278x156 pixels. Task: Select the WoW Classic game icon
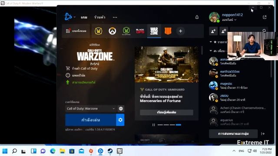pos(126,31)
